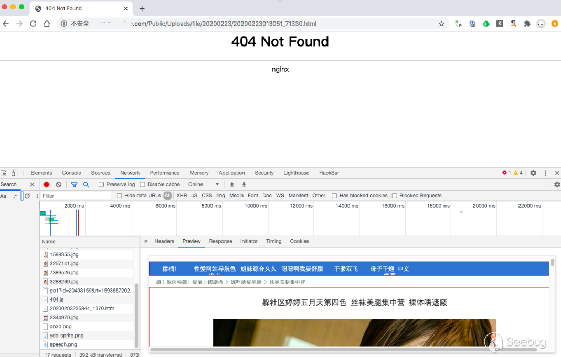Screen dimensions: 561x357
Task: Toggle the network filter funnel
Action: point(74,185)
